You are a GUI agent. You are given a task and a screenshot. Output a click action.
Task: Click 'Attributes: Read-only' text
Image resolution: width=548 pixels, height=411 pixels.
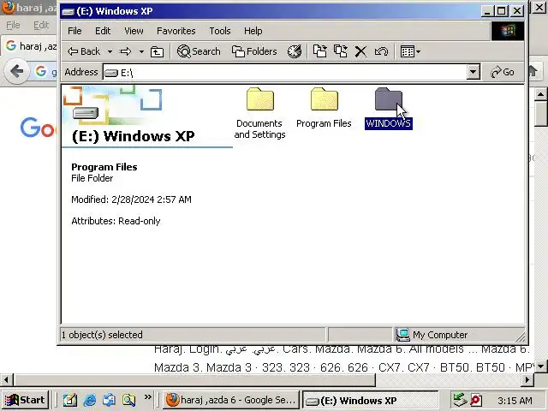point(116,221)
